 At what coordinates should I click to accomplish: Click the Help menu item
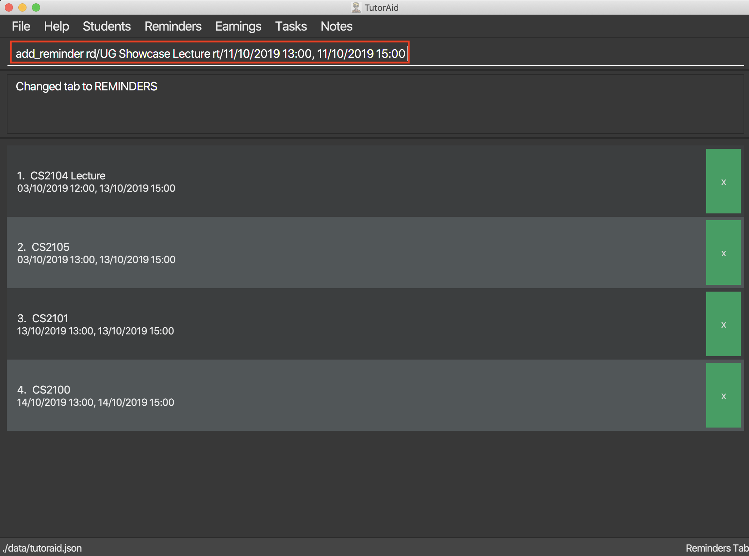(x=57, y=26)
